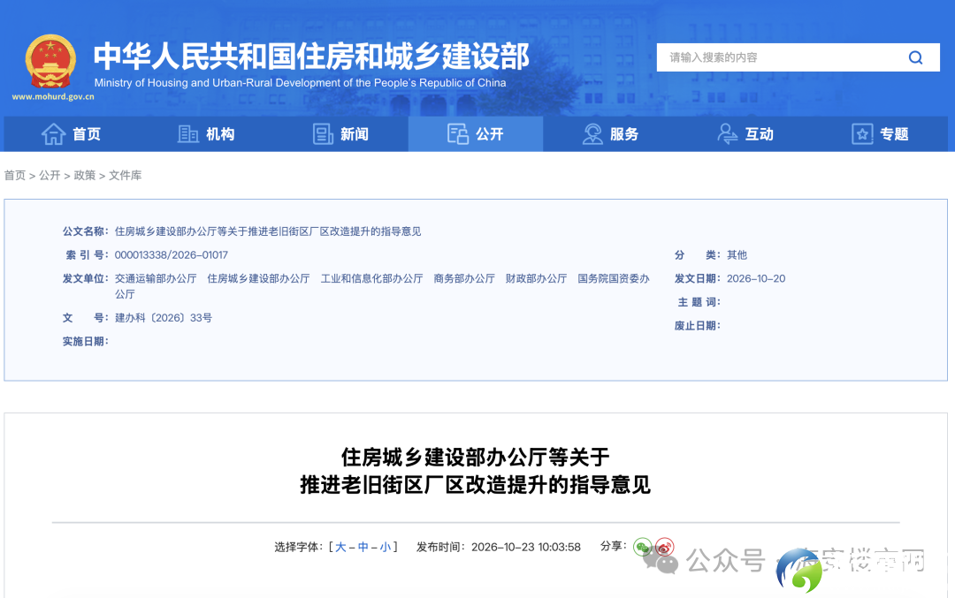Click the issuing unit 工业和信息化部办公厅
The height and width of the screenshot is (598, 955).
coord(372,278)
